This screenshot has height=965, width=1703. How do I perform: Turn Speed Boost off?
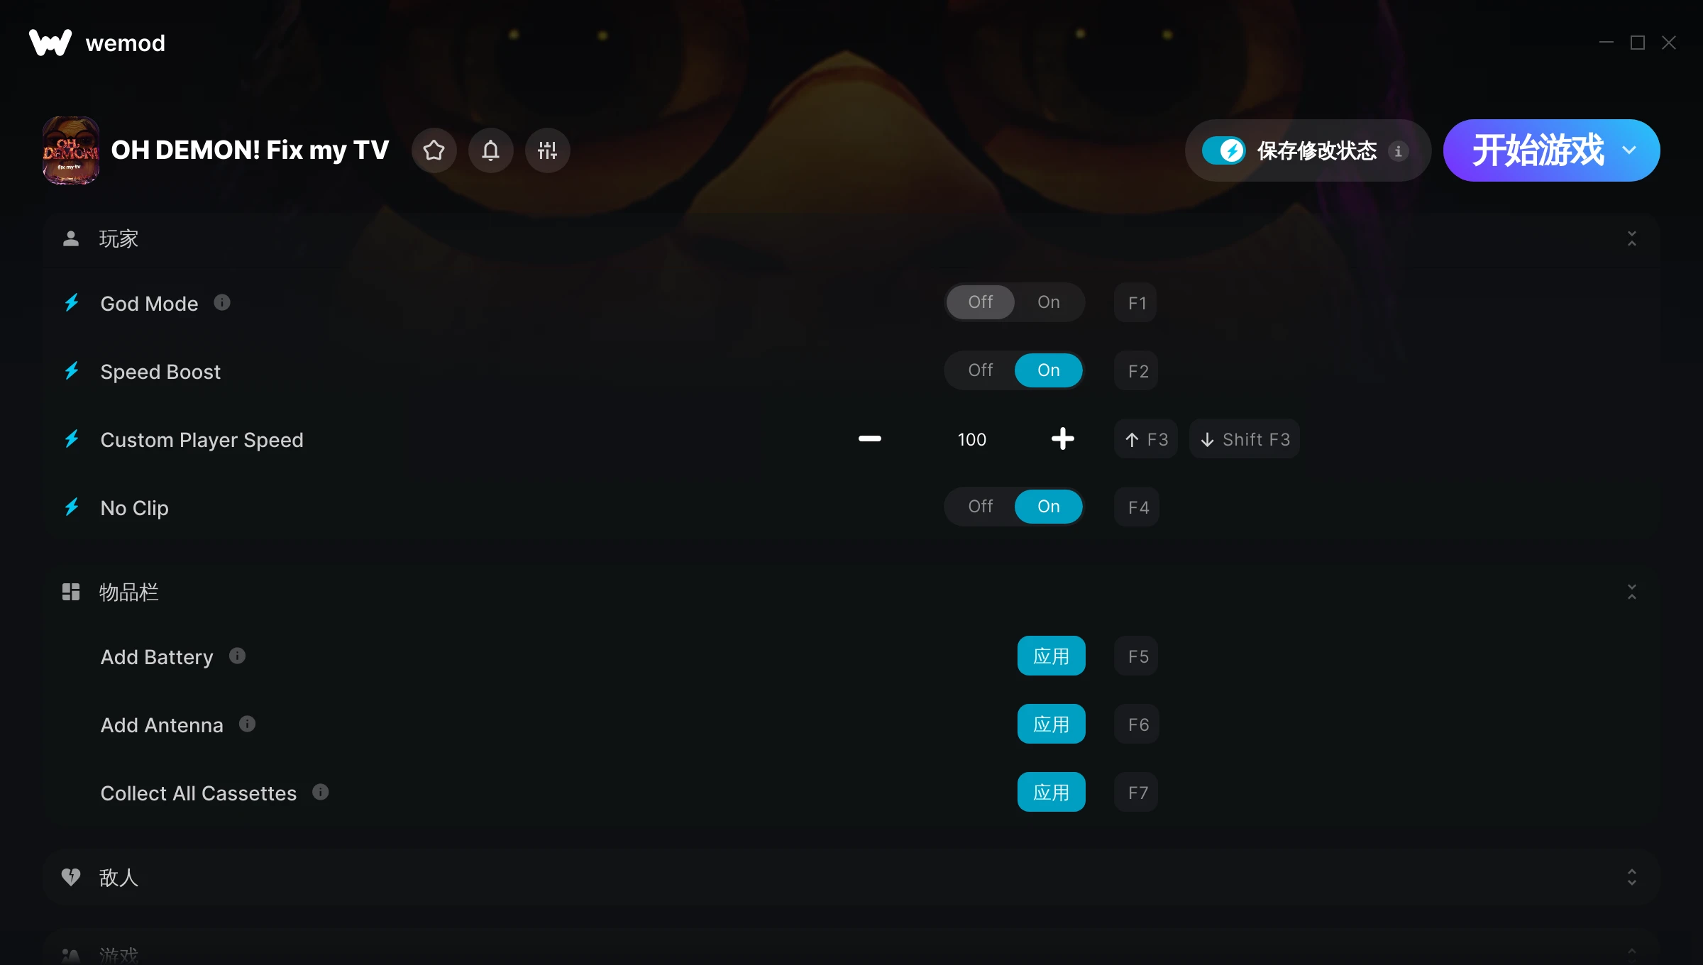pyautogui.click(x=980, y=370)
